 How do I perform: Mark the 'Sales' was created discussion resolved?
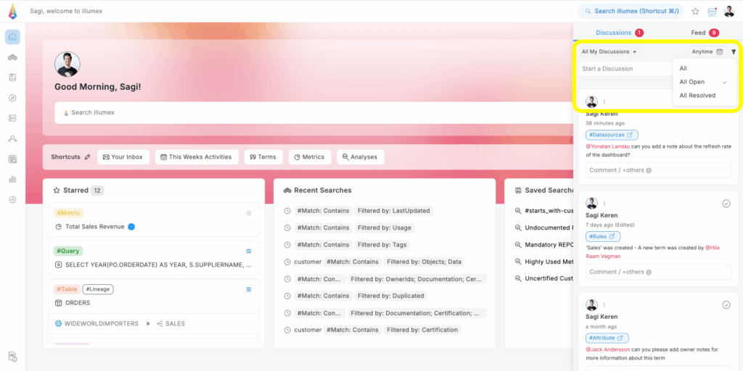726,204
